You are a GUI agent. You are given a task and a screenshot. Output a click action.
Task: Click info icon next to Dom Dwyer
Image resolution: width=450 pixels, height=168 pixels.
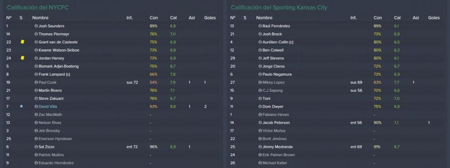(260, 107)
